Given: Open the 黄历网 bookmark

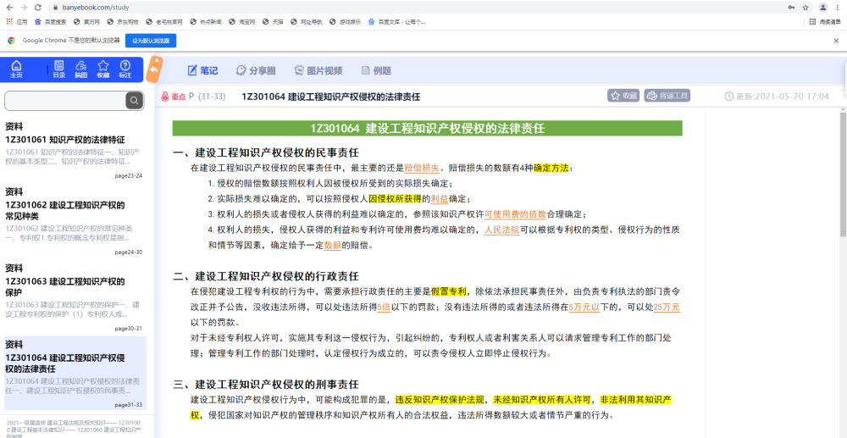Looking at the screenshot, I should (x=87, y=22).
